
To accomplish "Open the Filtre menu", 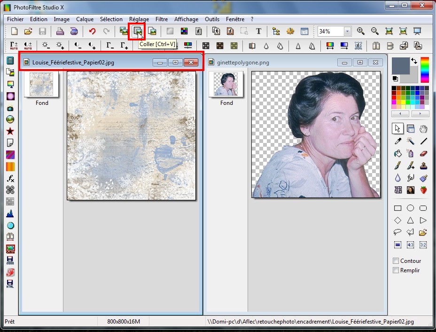I will coord(162,19).
